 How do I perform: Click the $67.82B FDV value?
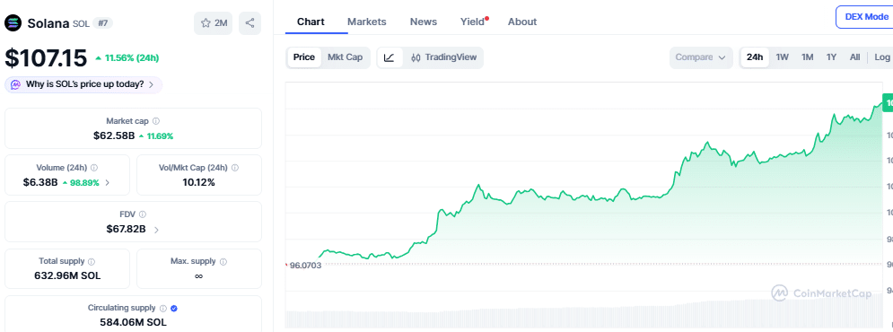[126, 230]
